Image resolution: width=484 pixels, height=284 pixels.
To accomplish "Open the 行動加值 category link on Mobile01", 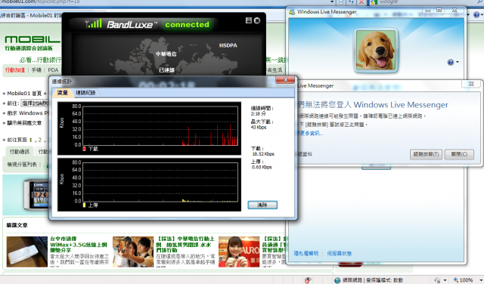I will click(x=15, y=70).
